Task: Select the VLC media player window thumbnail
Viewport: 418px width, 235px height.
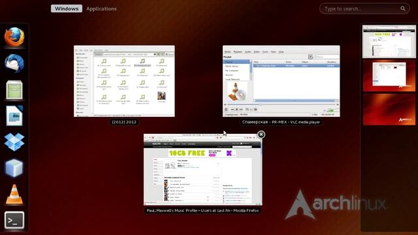Action: (x=281, y=81)
